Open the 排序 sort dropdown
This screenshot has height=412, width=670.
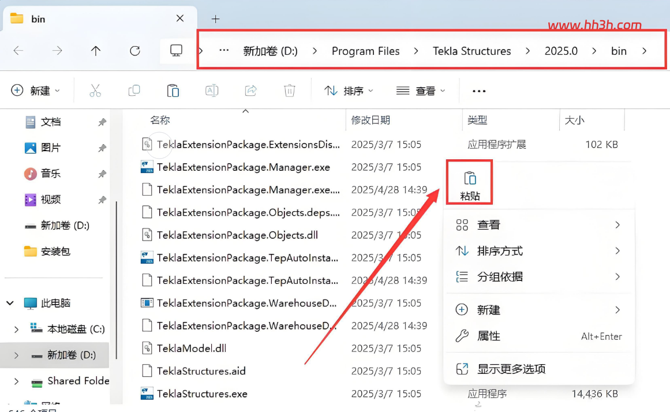[349, 91]
